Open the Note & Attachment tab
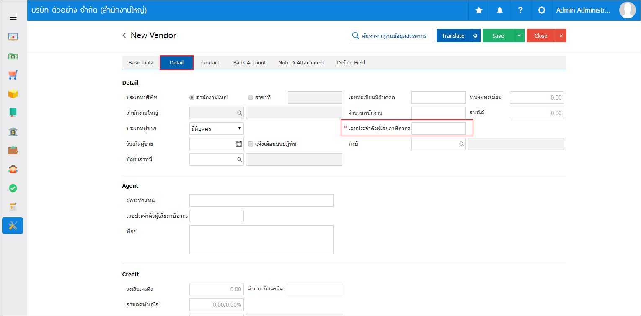 coord(301,62)
